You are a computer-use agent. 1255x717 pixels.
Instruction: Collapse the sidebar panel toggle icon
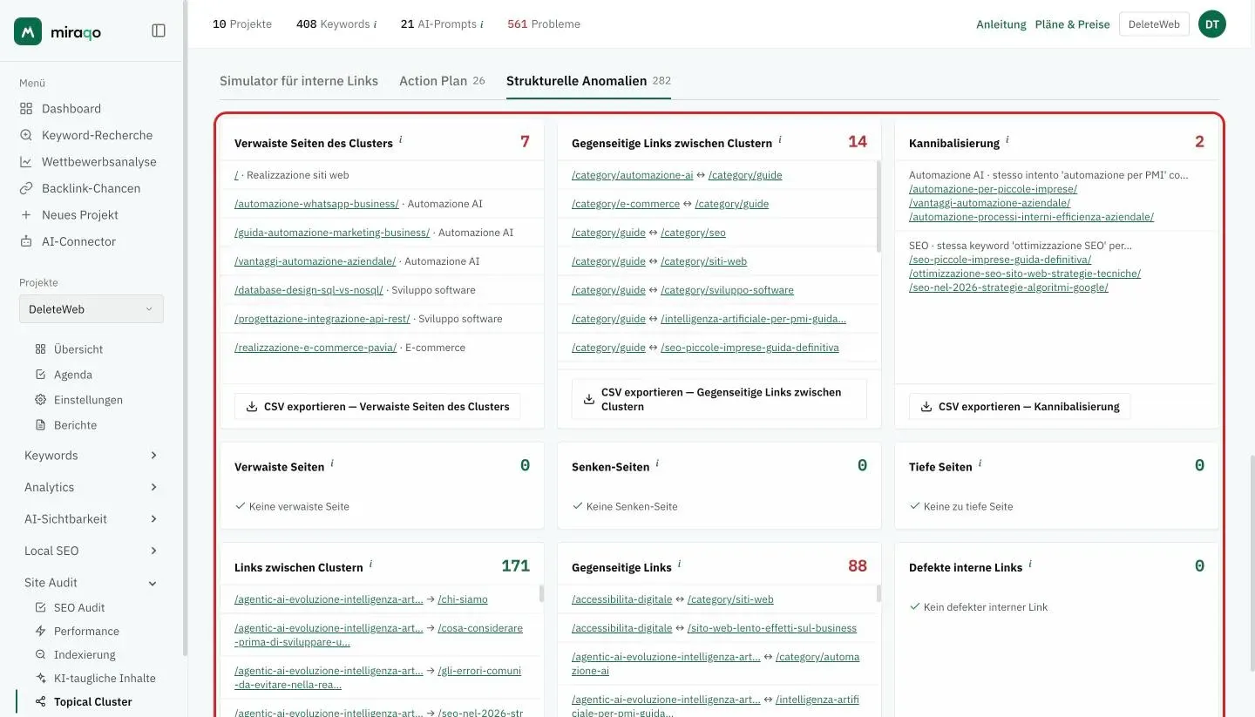pyautogui.click(x=159, y=30)
